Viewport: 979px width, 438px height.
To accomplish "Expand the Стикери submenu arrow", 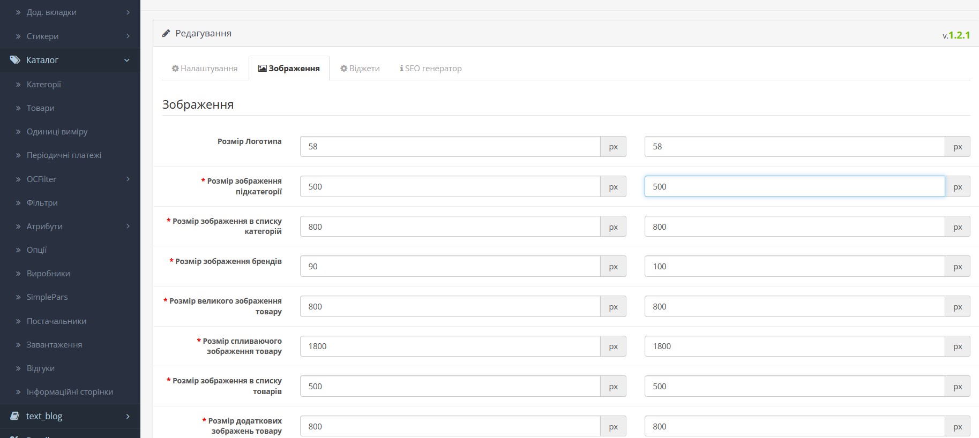I will pyautogui.click(x=128, y=36).
